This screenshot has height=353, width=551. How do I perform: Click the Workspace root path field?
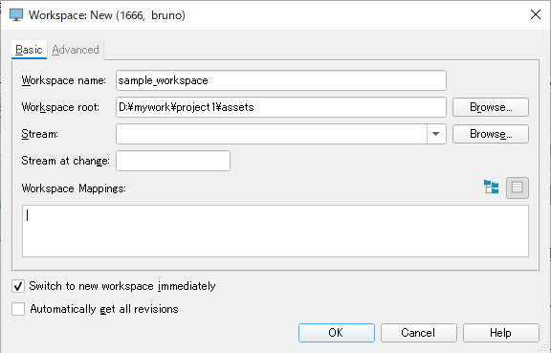[x=281, y=107]
